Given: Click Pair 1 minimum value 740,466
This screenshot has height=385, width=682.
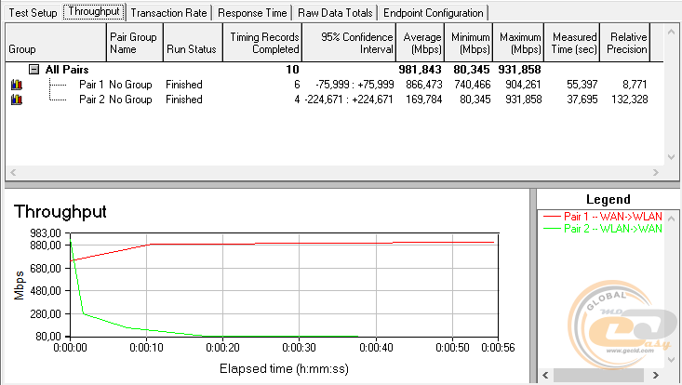Looking at the screenshot, I should (x=473, y=85).
